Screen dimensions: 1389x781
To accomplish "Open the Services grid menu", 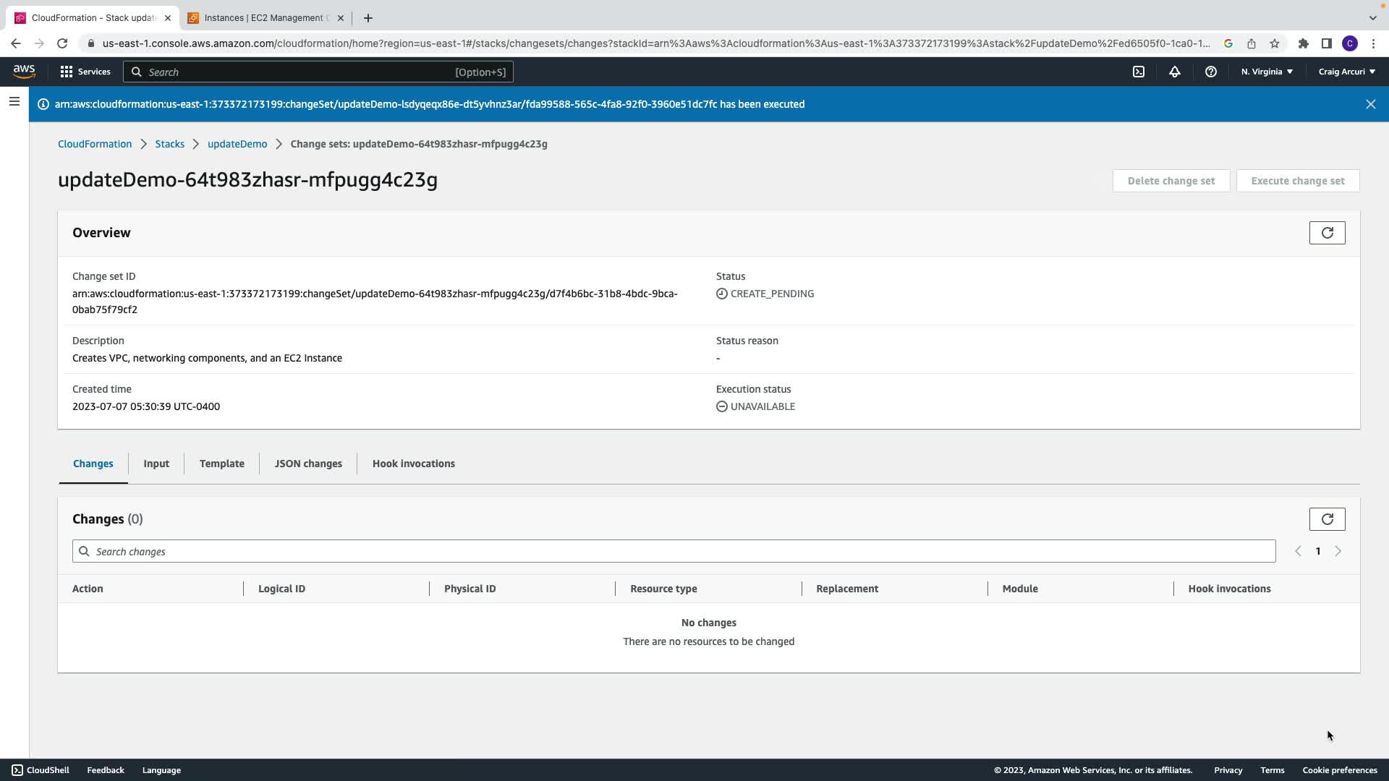I will (x=85, y=72).
